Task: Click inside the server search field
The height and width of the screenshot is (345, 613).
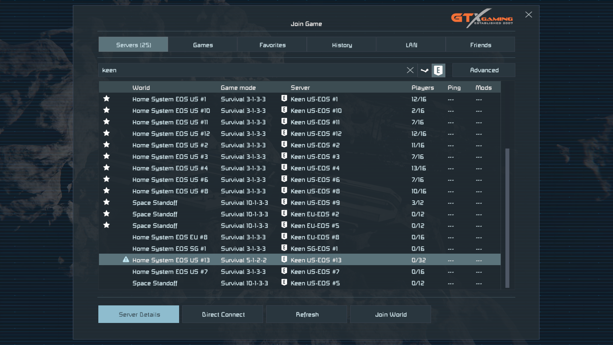Action: tap(249, 70)
